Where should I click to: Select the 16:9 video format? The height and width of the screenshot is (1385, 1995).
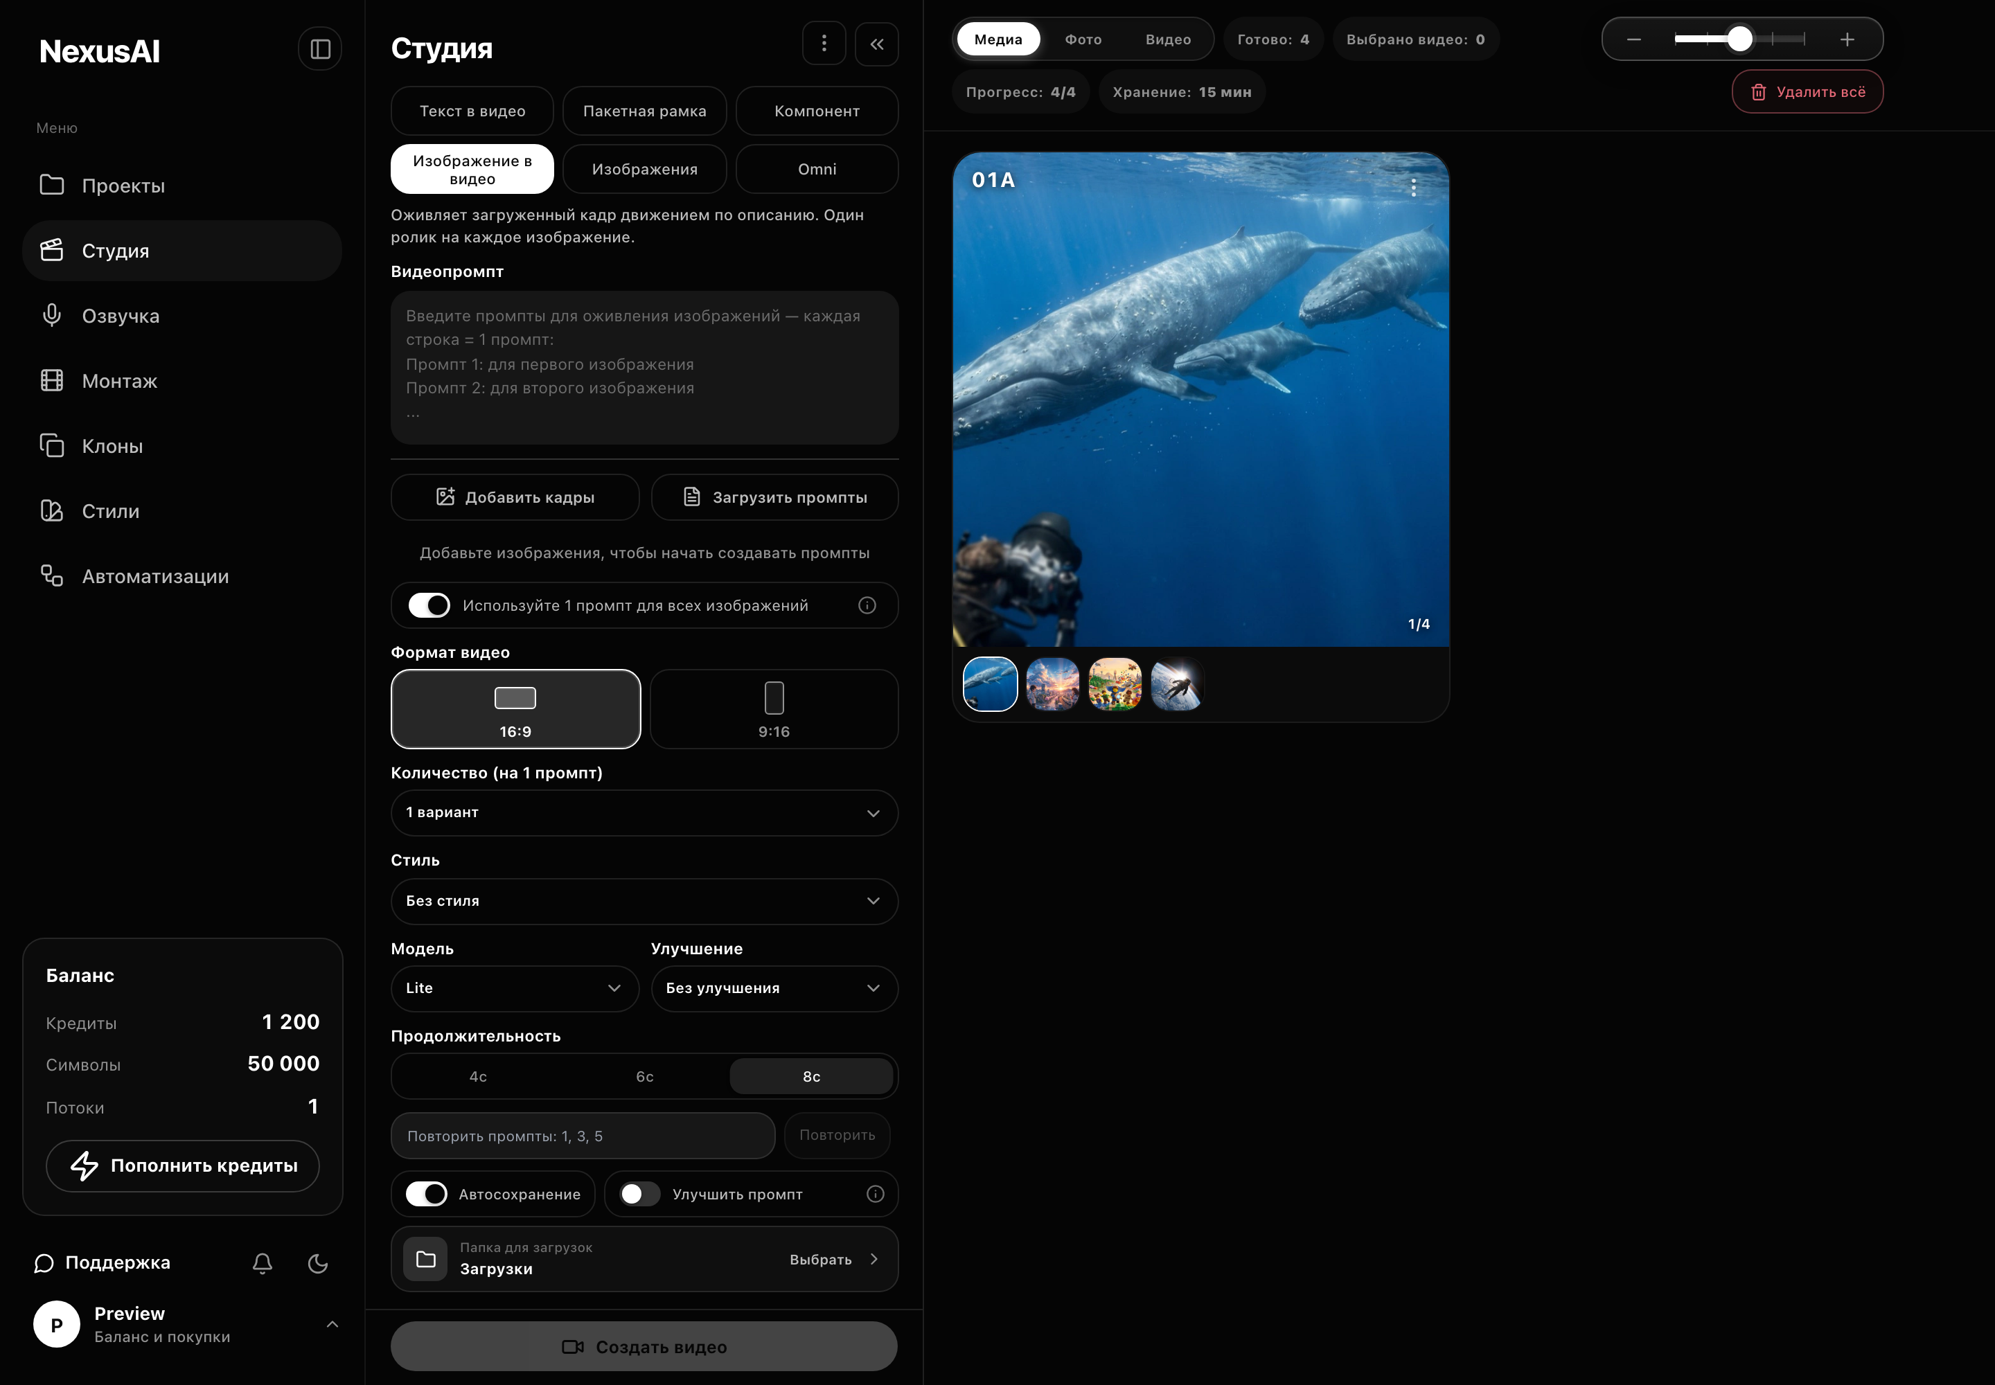click(515, 709)
